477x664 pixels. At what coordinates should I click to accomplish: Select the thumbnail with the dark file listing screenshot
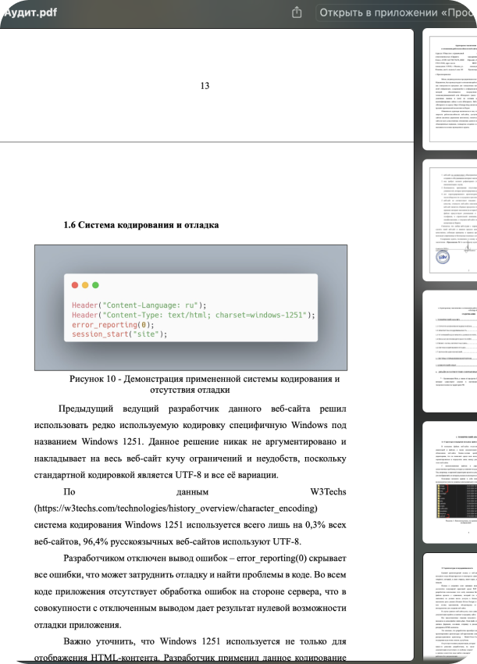coord(450,482)
